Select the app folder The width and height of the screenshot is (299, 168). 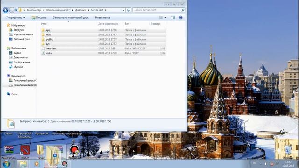(103, 30)
